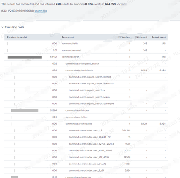Click the 1,853 invocations value

coord(128,164)
